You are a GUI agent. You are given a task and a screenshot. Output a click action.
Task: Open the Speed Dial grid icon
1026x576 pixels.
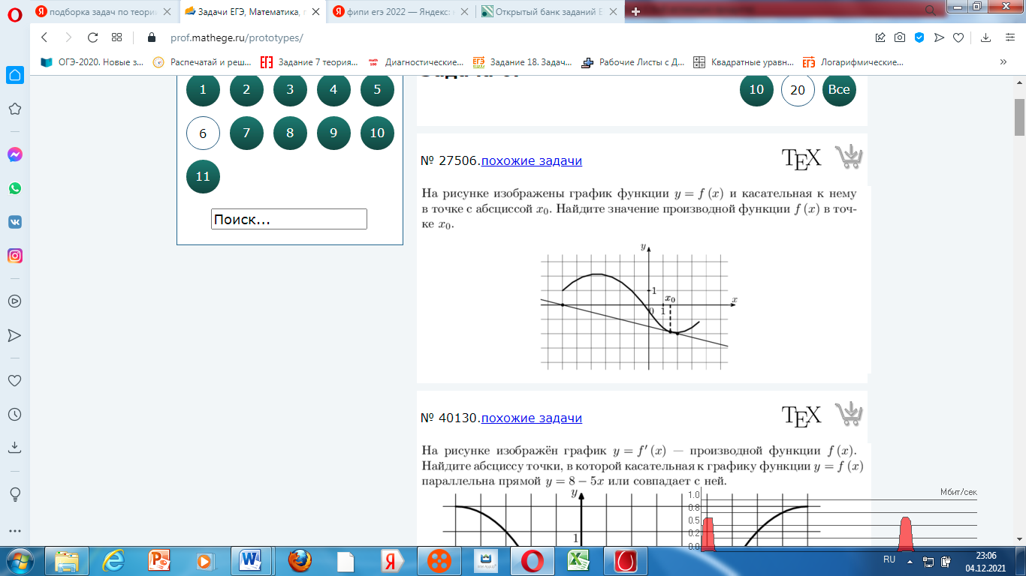point(116,37)
